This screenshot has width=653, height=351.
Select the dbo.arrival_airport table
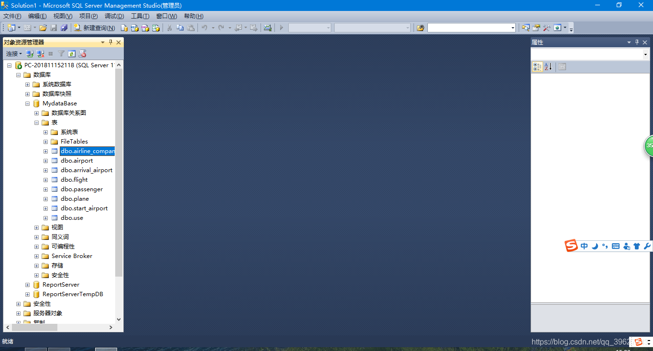87,170
